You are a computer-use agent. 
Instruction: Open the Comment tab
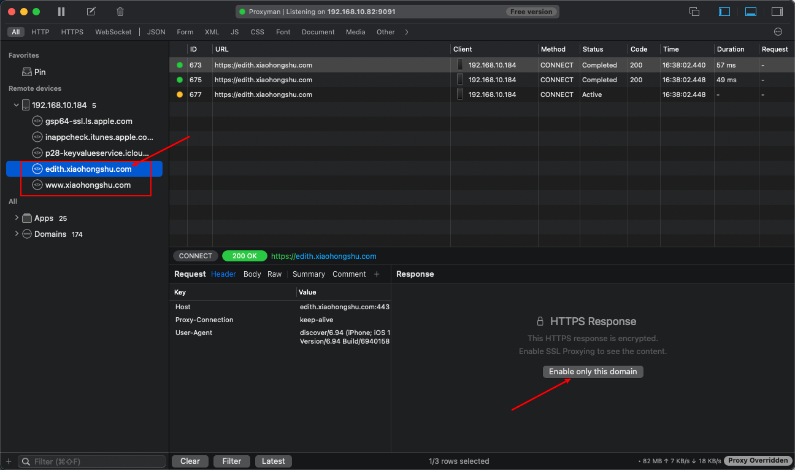point(349,274)
